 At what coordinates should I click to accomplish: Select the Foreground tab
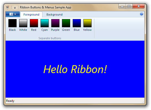pos(31,15)
